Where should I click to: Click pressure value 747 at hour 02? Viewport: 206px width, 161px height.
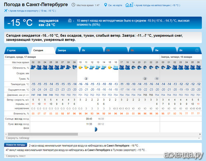click(33, 95)
